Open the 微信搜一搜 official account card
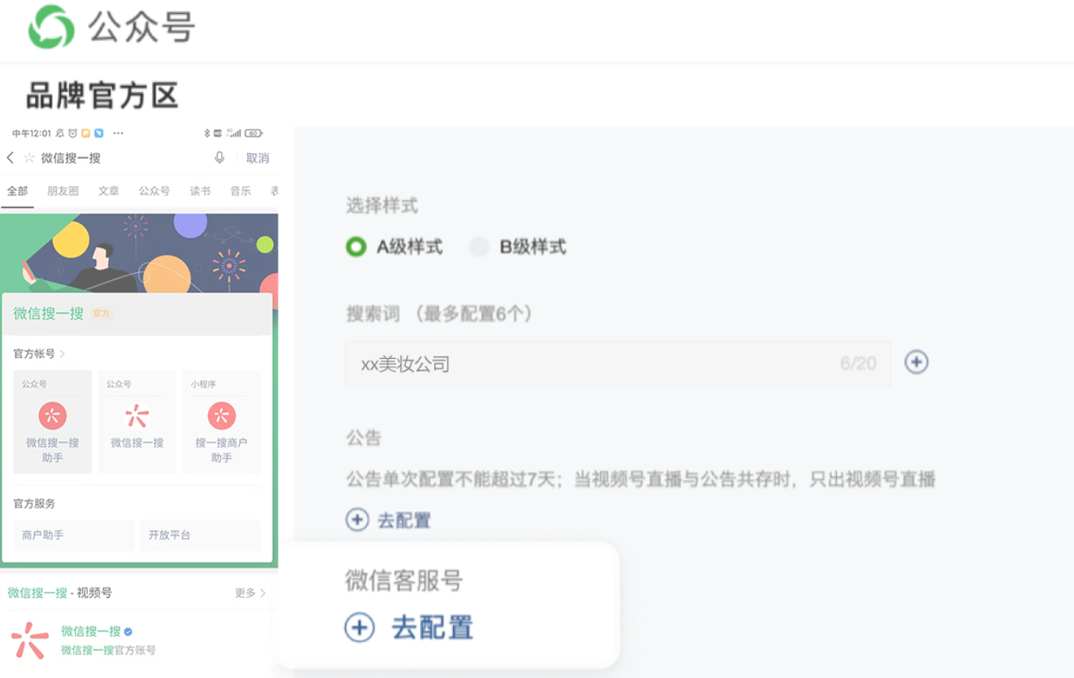Viewport: 1074px width, 678px height. tap(137, 422)
